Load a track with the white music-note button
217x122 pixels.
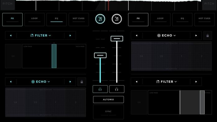click(x=117, y=19)
